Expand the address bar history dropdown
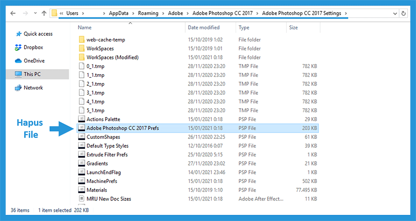 (x=395, y=14)
